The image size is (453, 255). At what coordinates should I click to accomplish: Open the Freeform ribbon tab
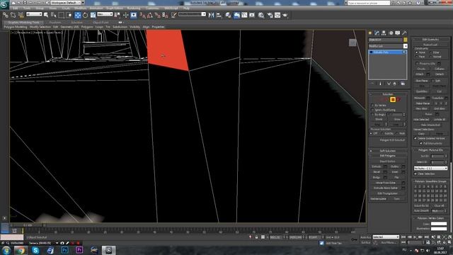click(x=55, y=22)
